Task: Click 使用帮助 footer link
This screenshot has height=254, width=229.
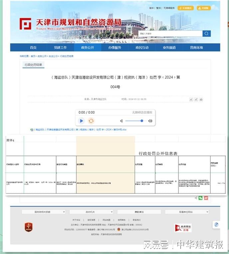Action: [x=121, y=220]
